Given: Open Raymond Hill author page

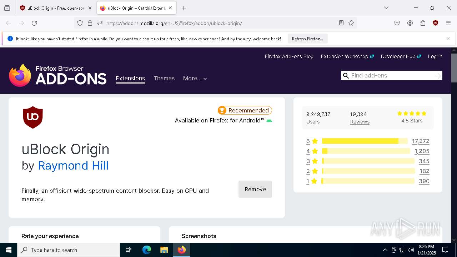Looking at the screenshot, I should click(x=73, y=166).
